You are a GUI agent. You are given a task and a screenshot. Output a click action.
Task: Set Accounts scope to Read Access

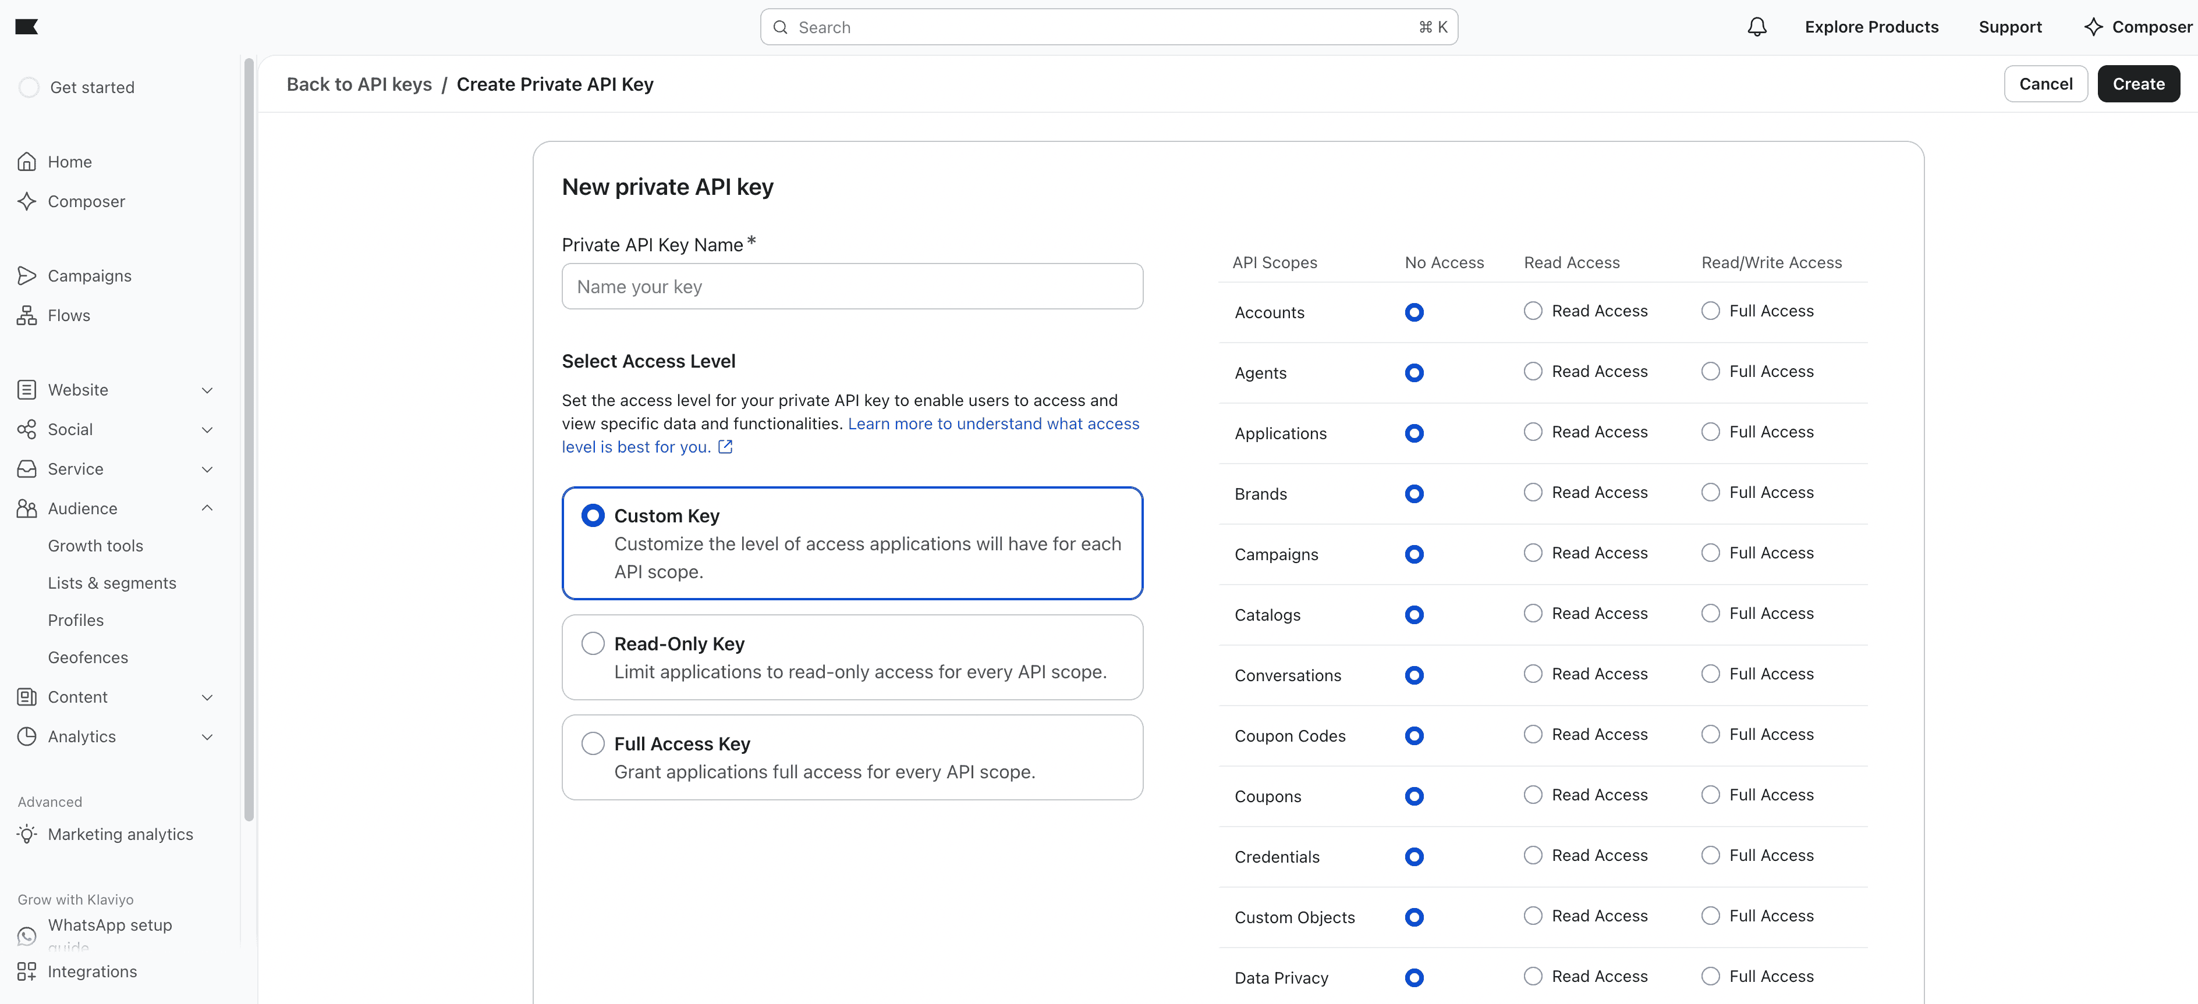click(x=1533, y=311)
